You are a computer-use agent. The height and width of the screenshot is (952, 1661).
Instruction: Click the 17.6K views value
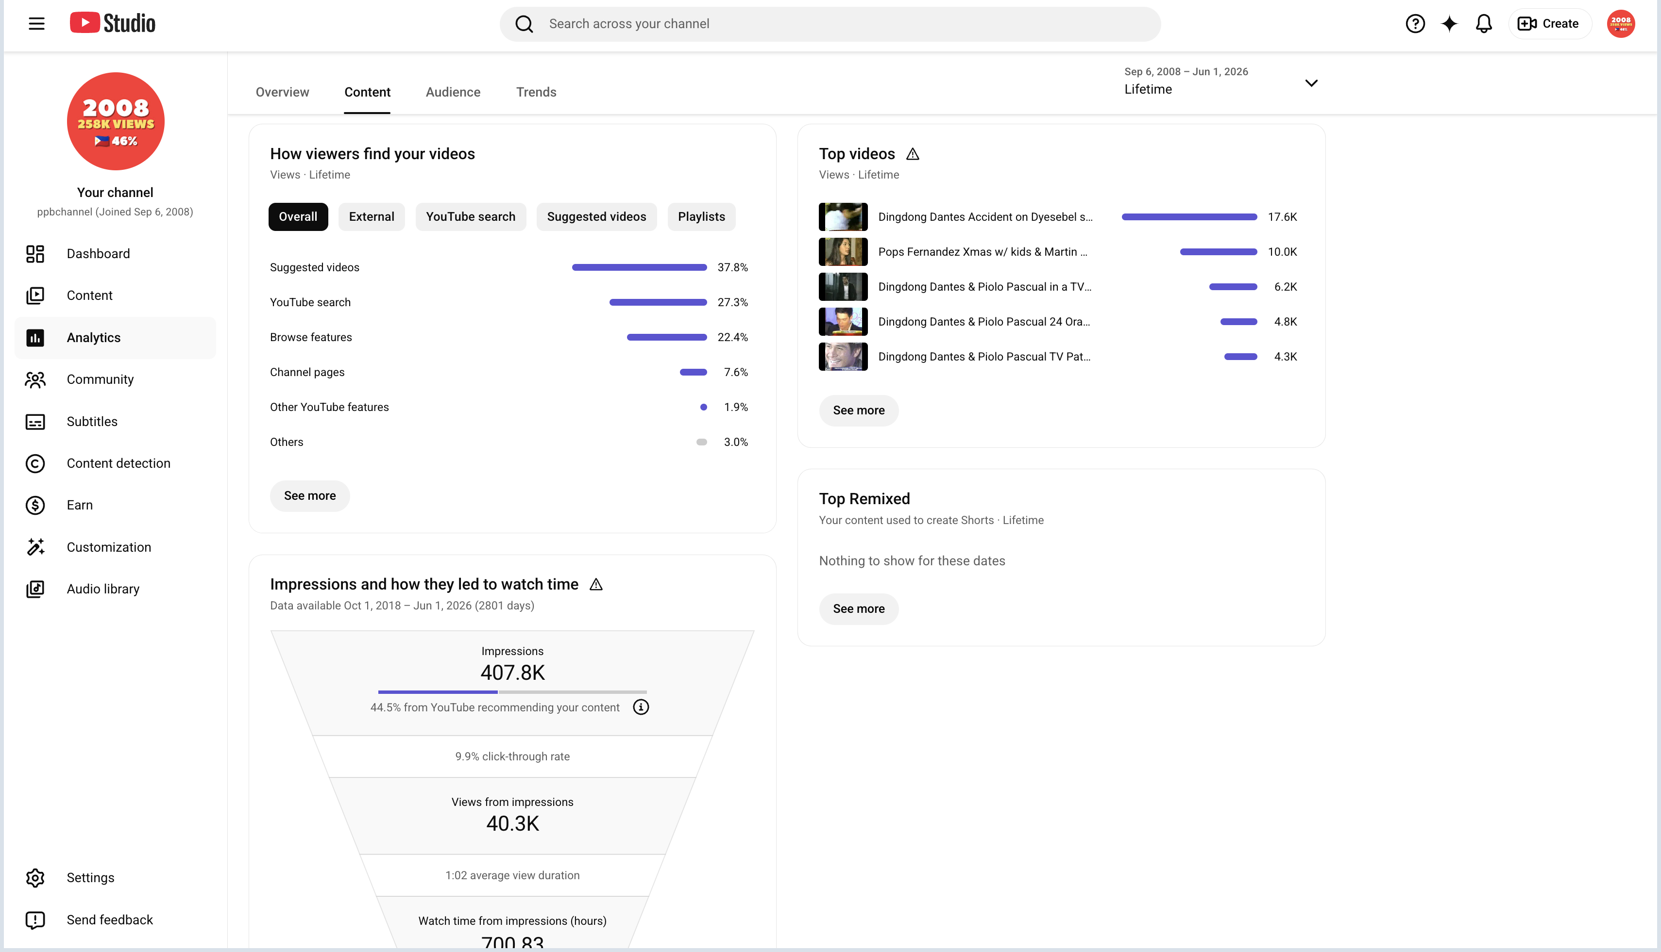coord(1282,217)
